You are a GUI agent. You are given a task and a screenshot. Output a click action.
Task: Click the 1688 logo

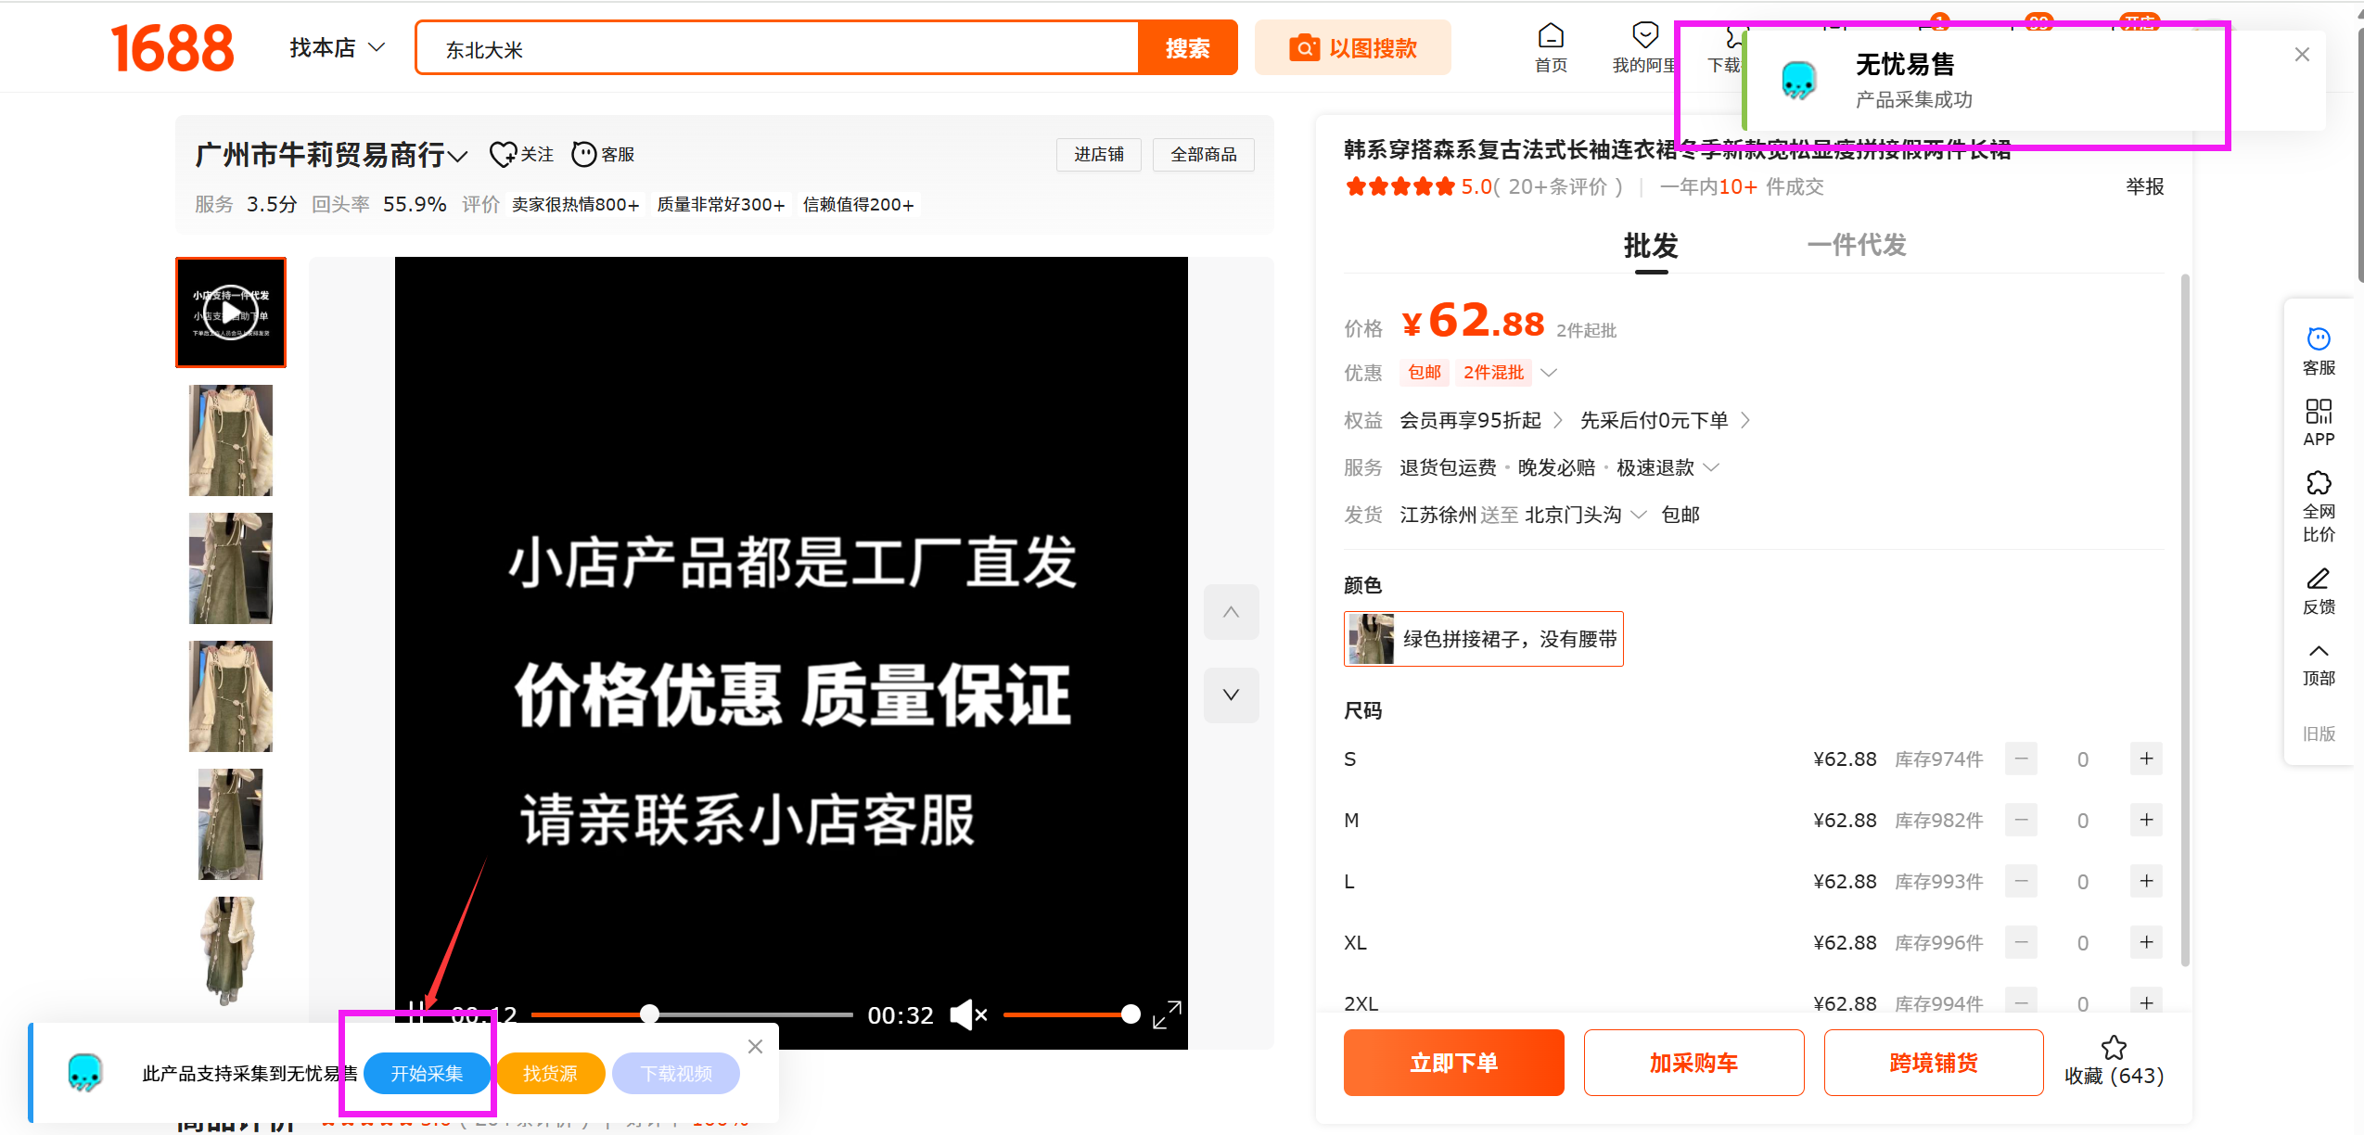click(x=173, y=48)
